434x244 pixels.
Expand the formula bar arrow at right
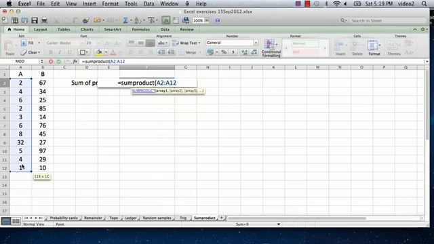click(x=427, y=62)
